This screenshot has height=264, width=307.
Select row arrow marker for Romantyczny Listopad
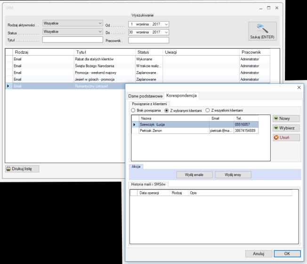click(8, 86)
